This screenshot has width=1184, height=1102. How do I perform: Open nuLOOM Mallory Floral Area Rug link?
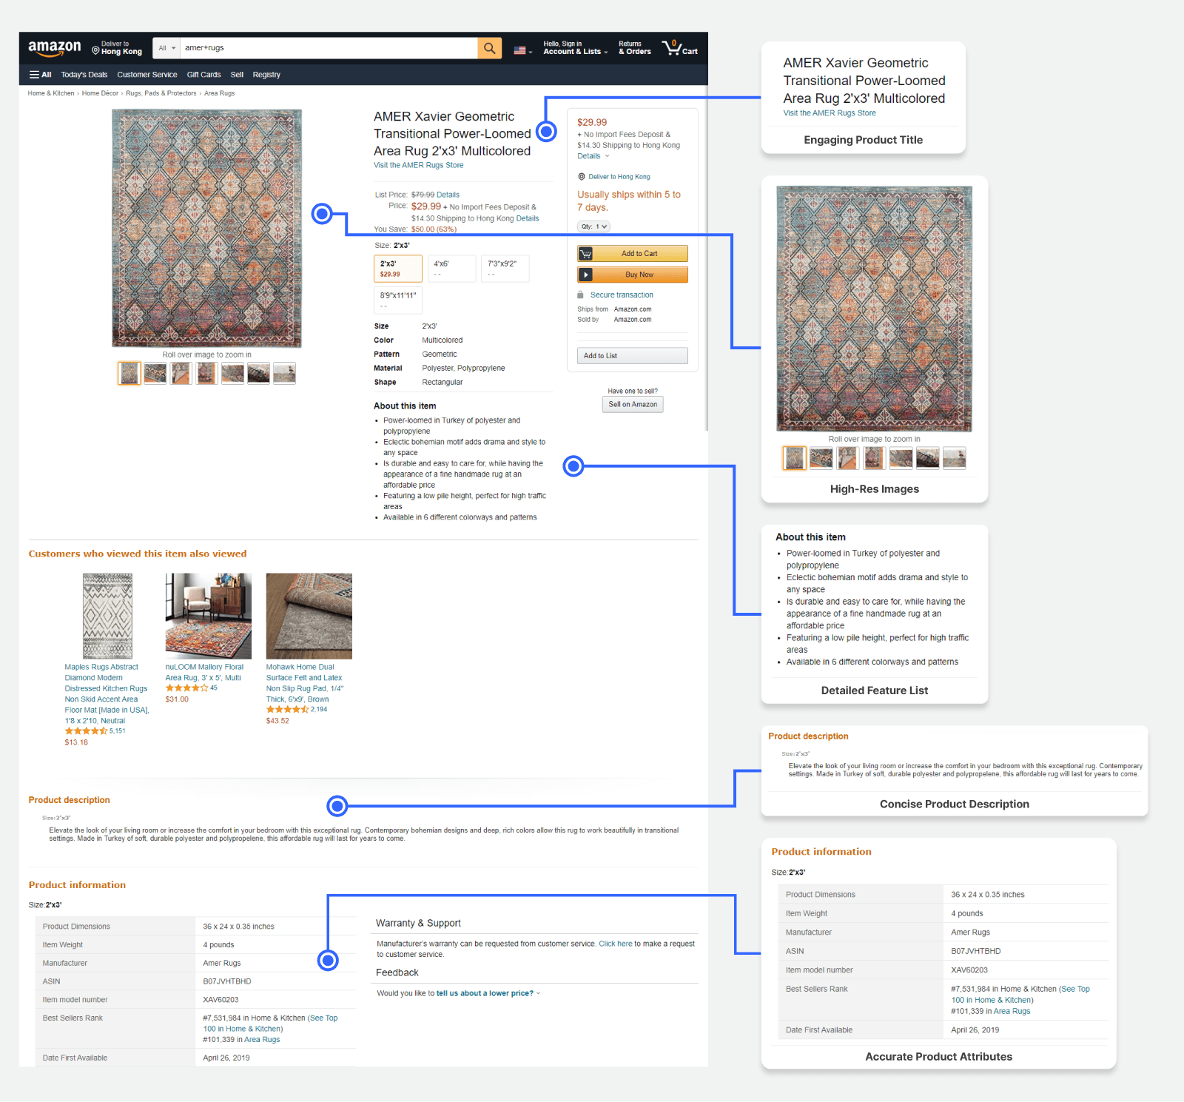click(204, 672)
